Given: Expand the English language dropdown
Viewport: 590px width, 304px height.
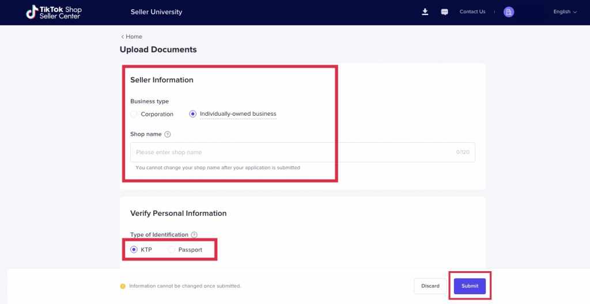Looking at the screenshot, I should [x=565, y=12].
